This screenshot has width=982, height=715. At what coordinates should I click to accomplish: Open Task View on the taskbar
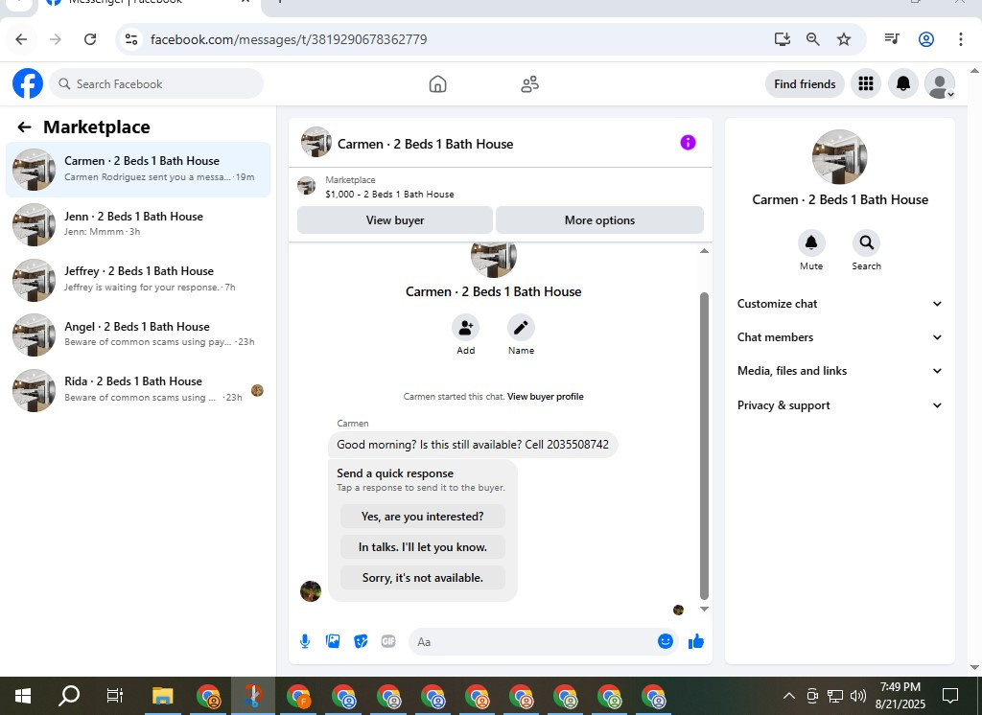(x=115, y=696)
